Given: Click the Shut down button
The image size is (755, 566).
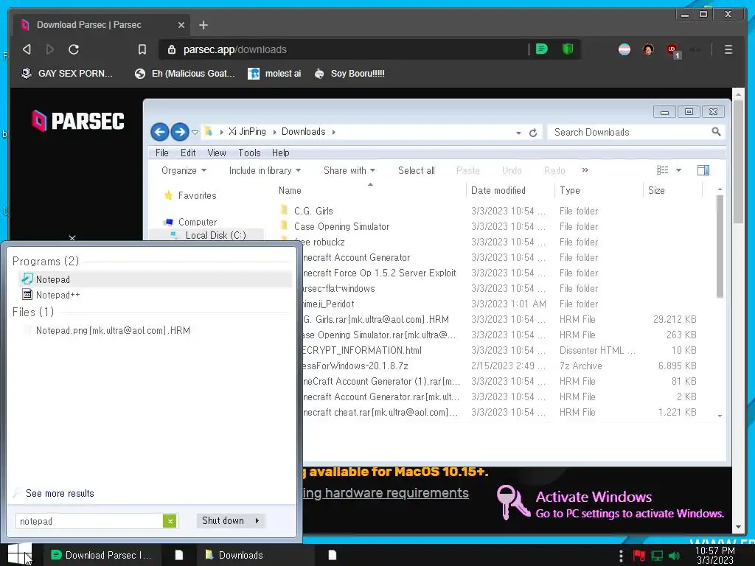Looking at the screenshot, I should tap(223, 521).
